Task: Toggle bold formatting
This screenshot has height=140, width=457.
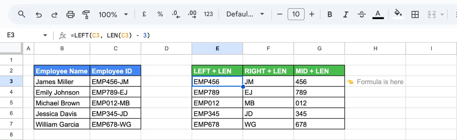Action: (x=330, y=14)
